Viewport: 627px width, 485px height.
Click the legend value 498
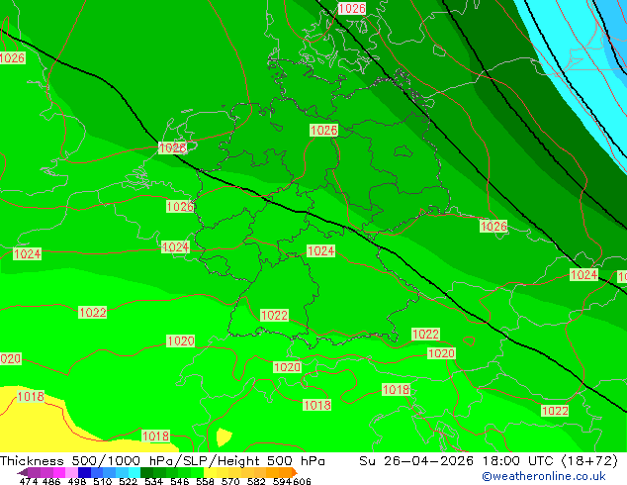[77, 481]
